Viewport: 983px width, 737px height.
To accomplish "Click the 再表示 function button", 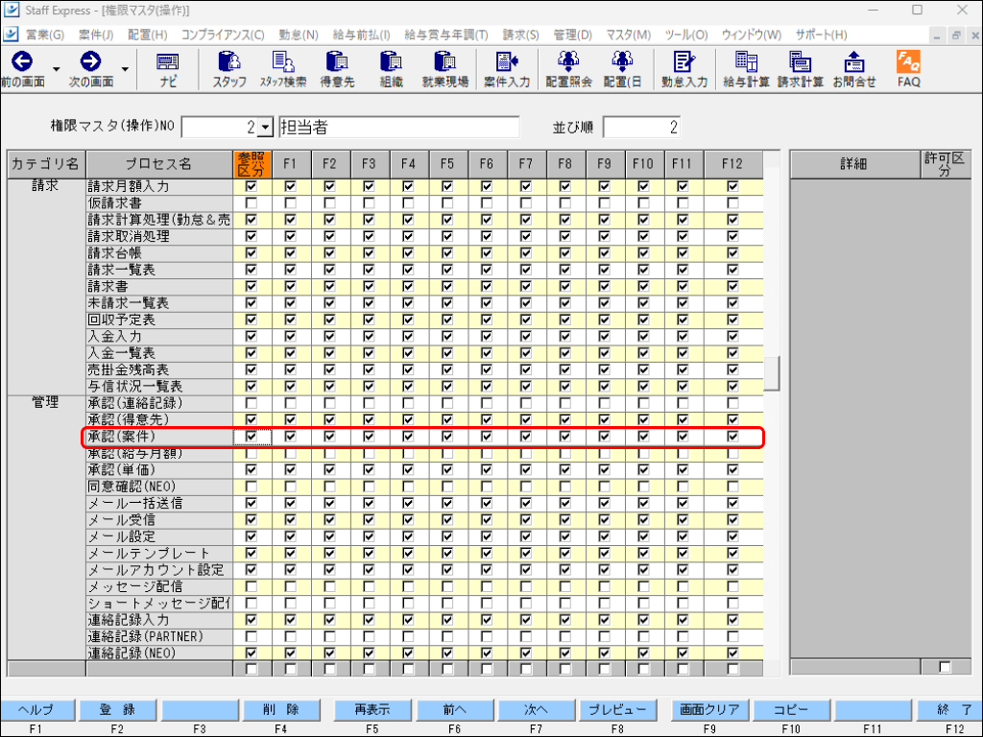I will click(x=372, y=710).
